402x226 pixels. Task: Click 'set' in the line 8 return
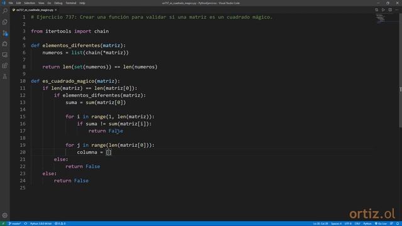79,67
